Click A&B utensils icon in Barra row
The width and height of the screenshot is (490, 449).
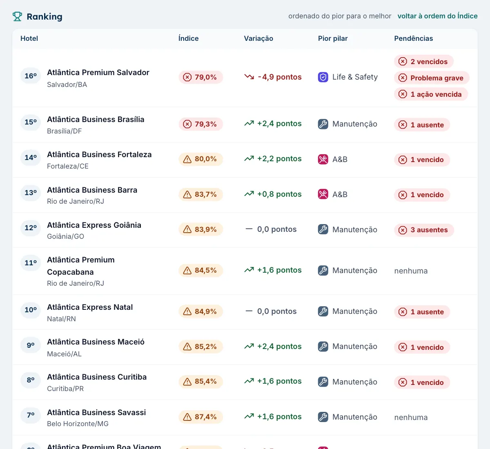click(x=323, y=194)
